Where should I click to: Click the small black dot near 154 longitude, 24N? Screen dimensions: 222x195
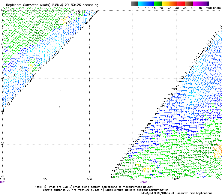(60, 107)
